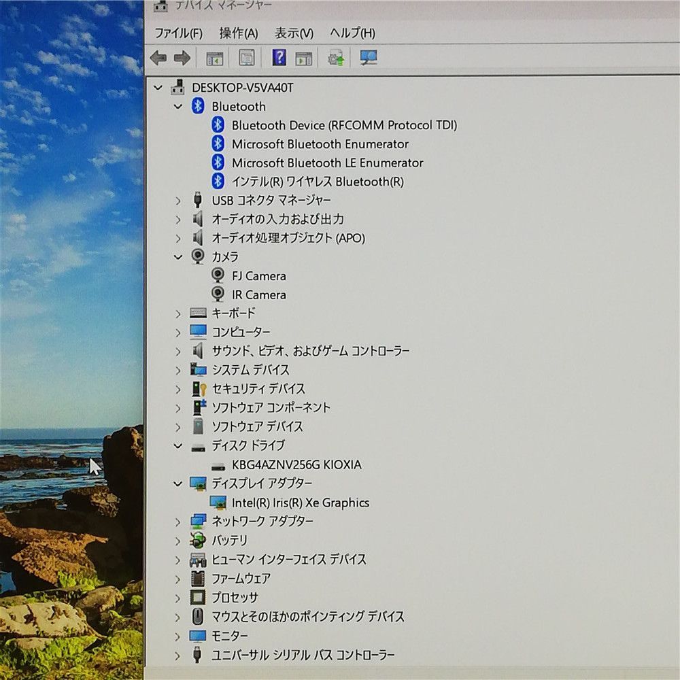Screen dimensions: 680x680
Task: Click the セキュリティ デバイス key icon
Action: 199,388
